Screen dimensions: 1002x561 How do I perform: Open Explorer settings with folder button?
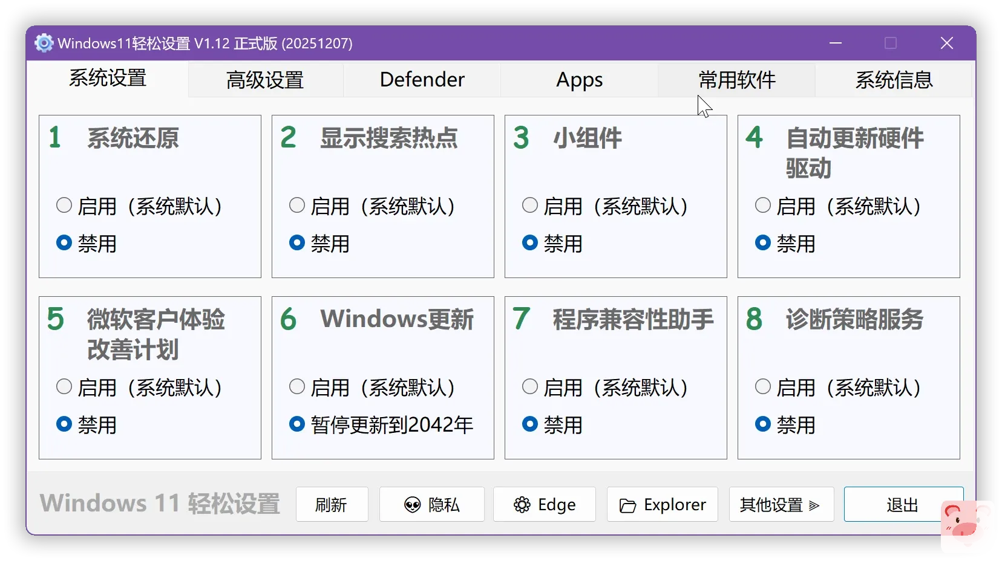click(662, 504)
